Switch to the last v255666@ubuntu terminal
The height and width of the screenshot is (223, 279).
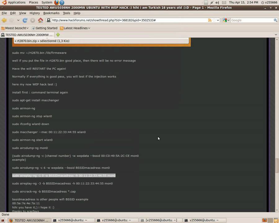205,220
